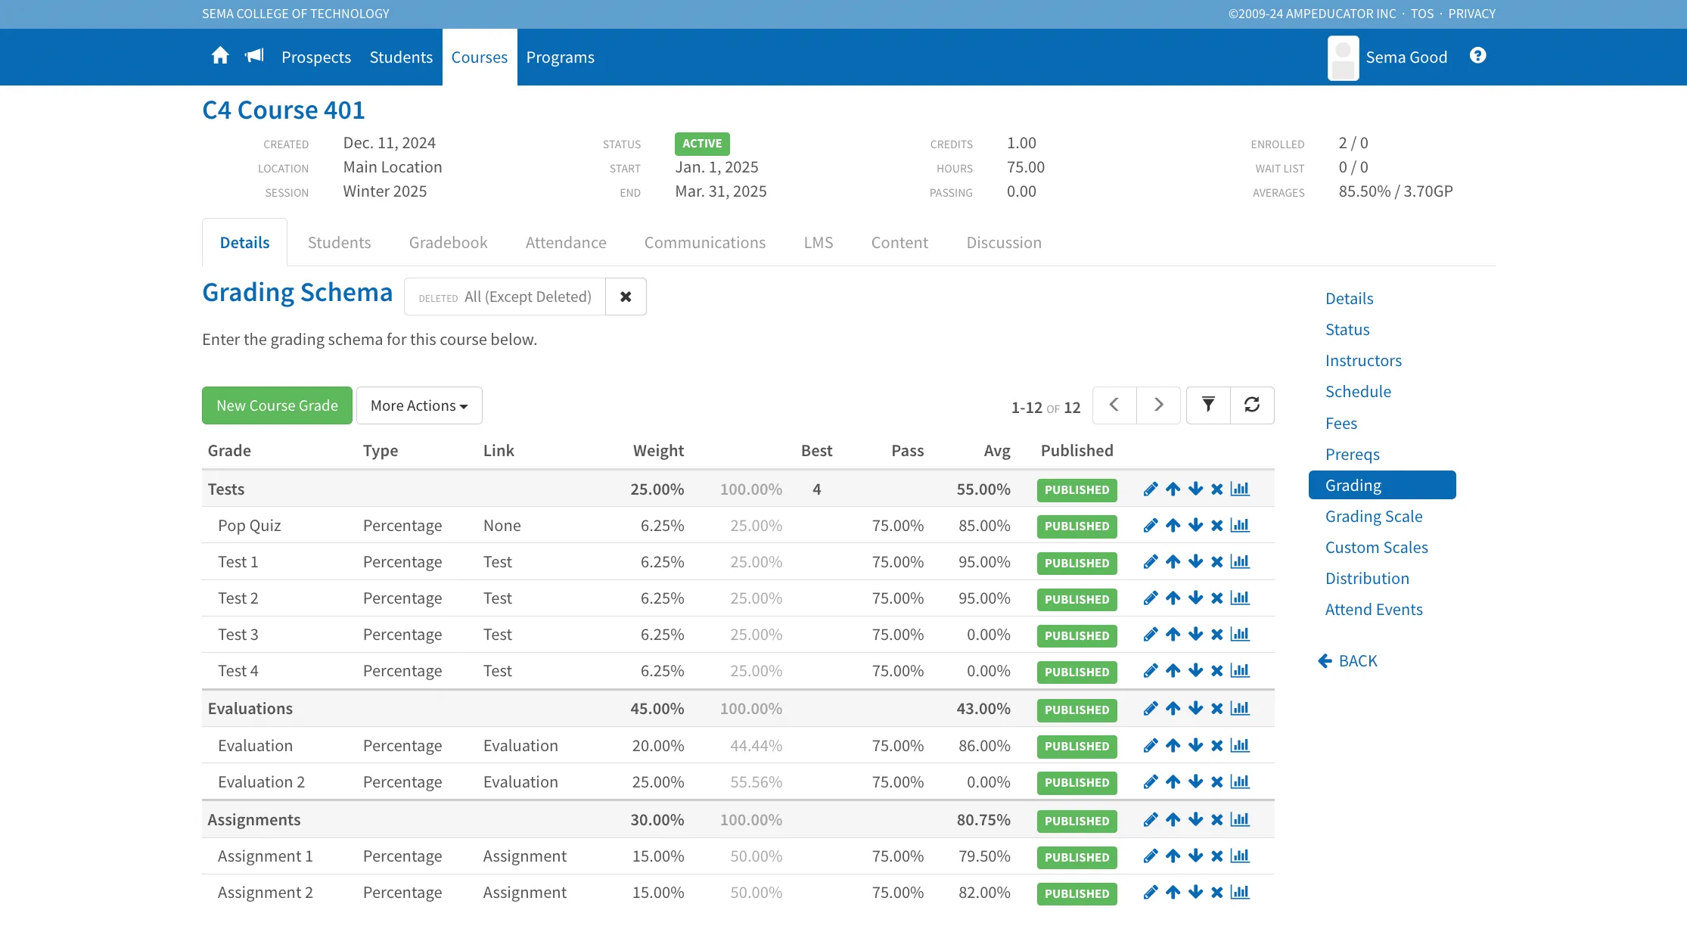
Task: Move Assignments group down
Action: tap(1195, 820)
